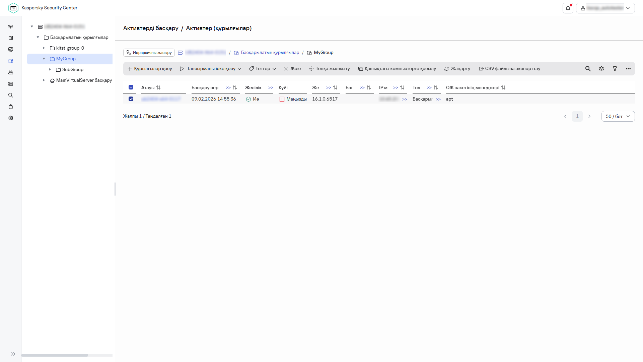Collapse the MyGroup tree node arrow

[44, 59]
